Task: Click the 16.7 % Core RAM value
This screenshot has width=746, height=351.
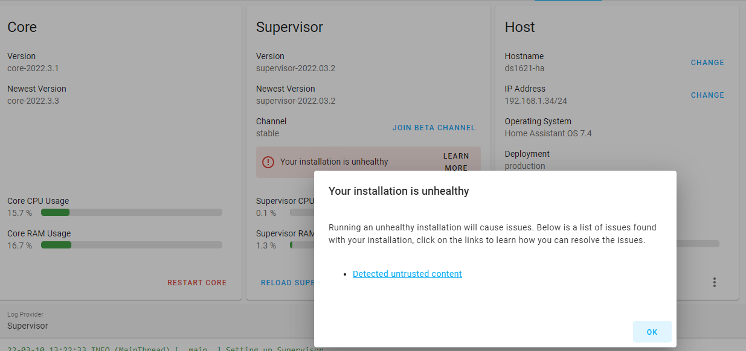Action: pos(20,245)
